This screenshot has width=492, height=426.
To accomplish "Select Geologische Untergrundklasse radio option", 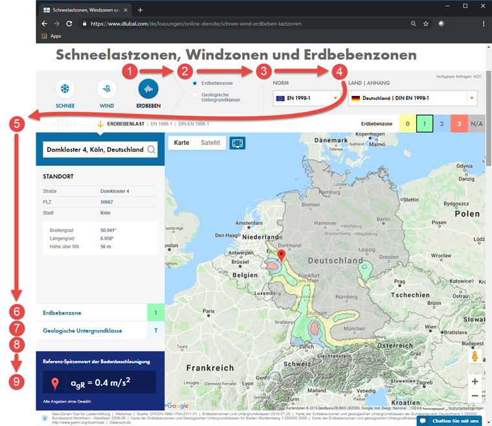I will point(195,95).
